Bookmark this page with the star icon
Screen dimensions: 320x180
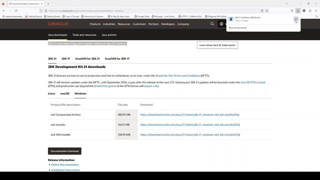click(x=266, y=11)
